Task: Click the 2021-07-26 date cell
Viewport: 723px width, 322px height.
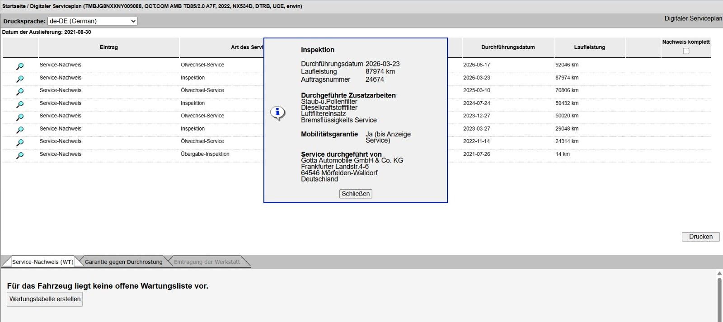Action: [x=477, y=154]
